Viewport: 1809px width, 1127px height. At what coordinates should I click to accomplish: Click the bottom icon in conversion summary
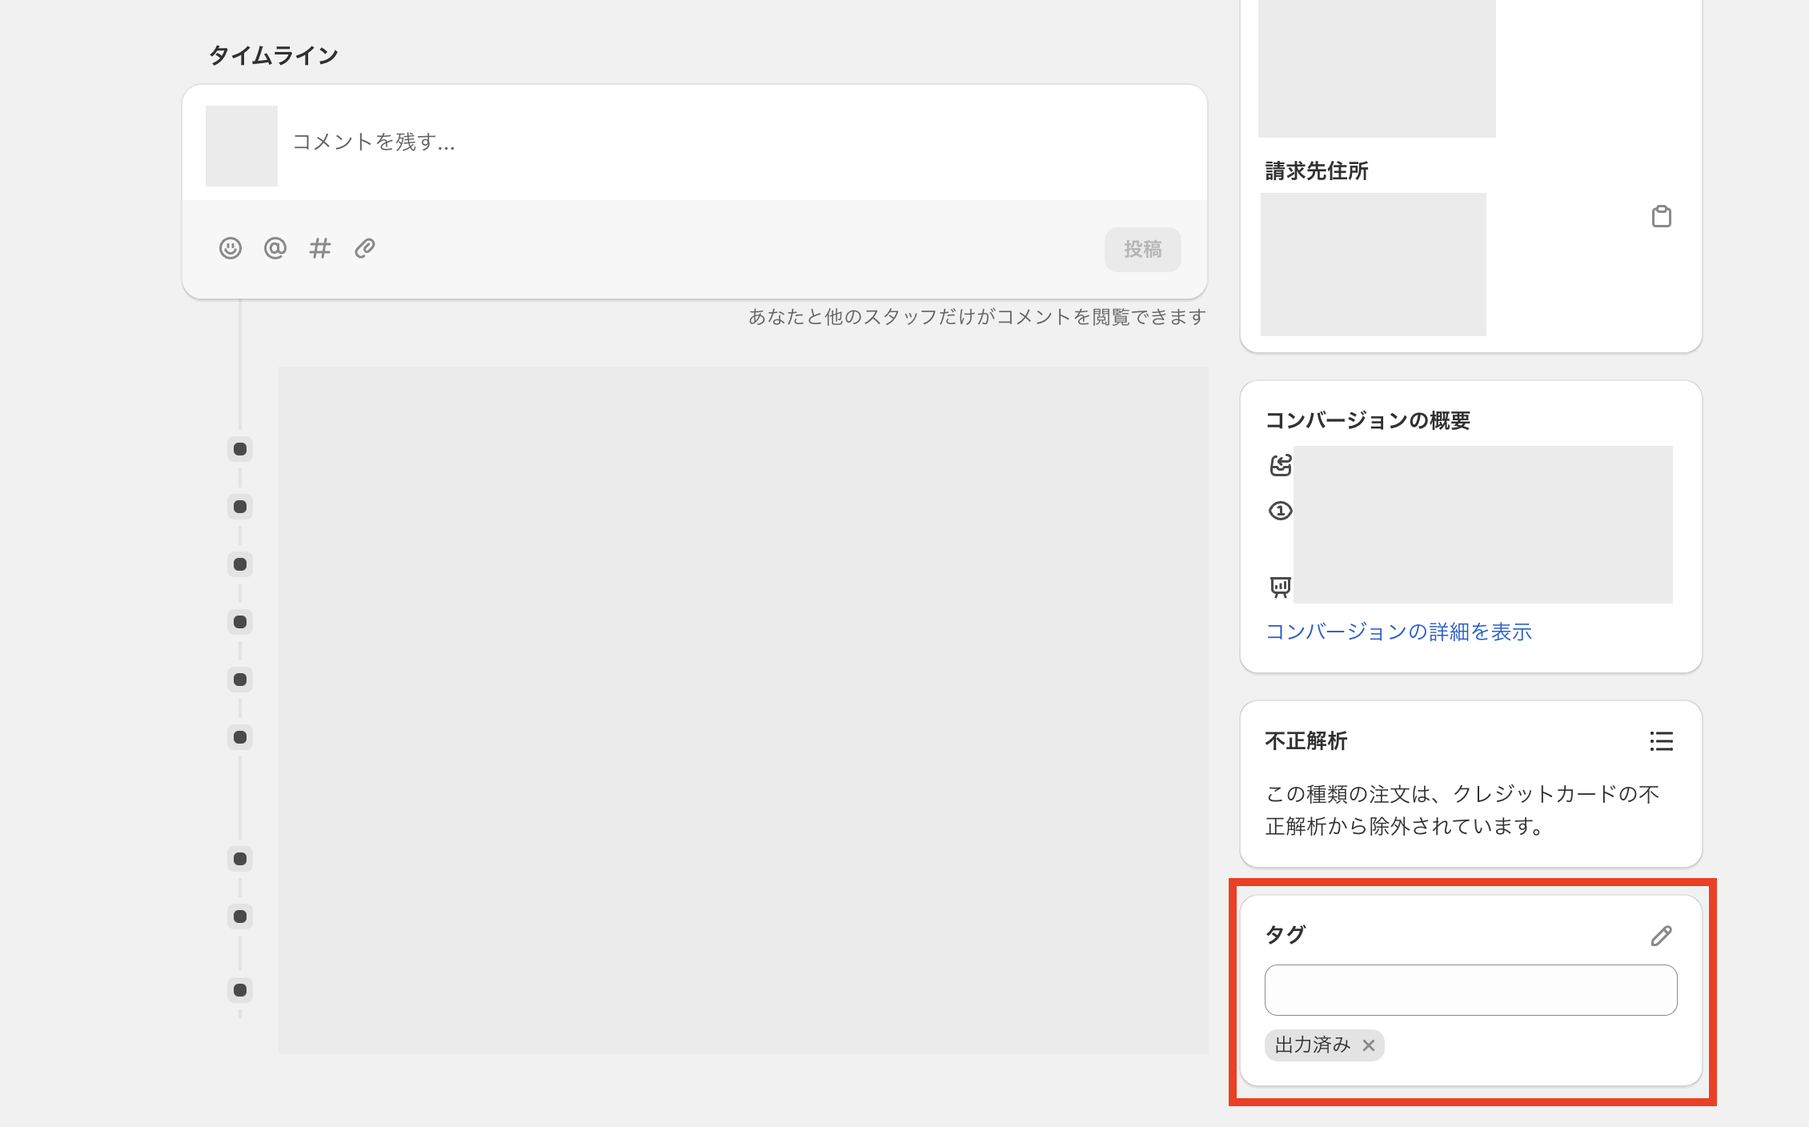[x=1281, y=587]
